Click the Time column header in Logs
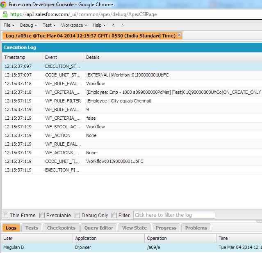This screenshot has height=253, width=262. [239, 238]
